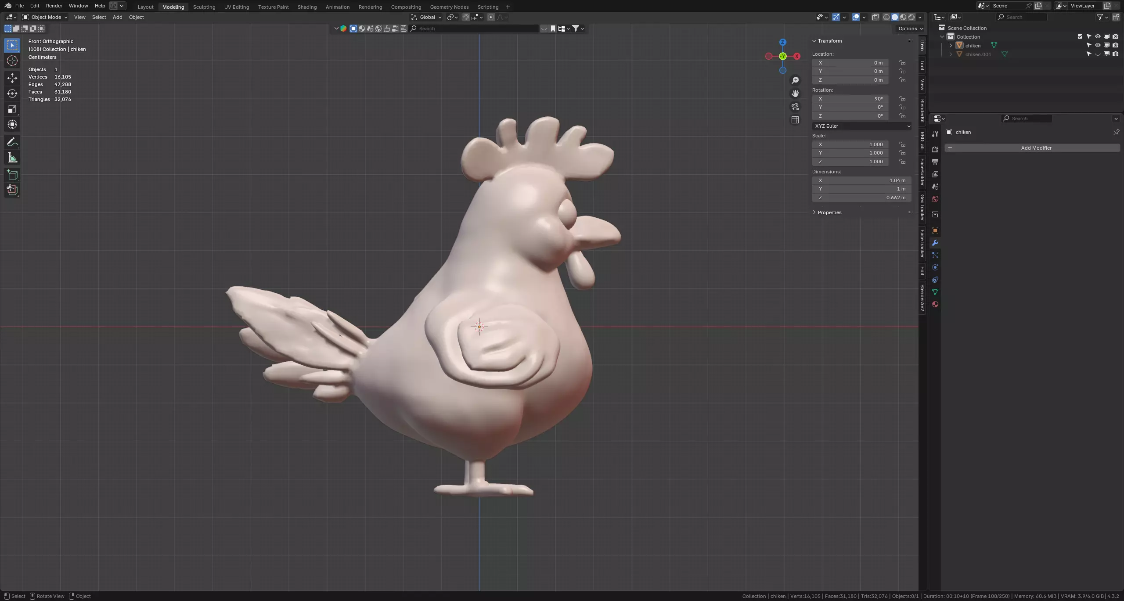1124x601 pixels.
Task: Toggle X-ray mode in viewport header
Action: point(875,17)
